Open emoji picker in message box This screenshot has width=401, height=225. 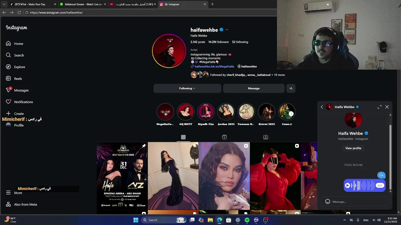point(328,202)
